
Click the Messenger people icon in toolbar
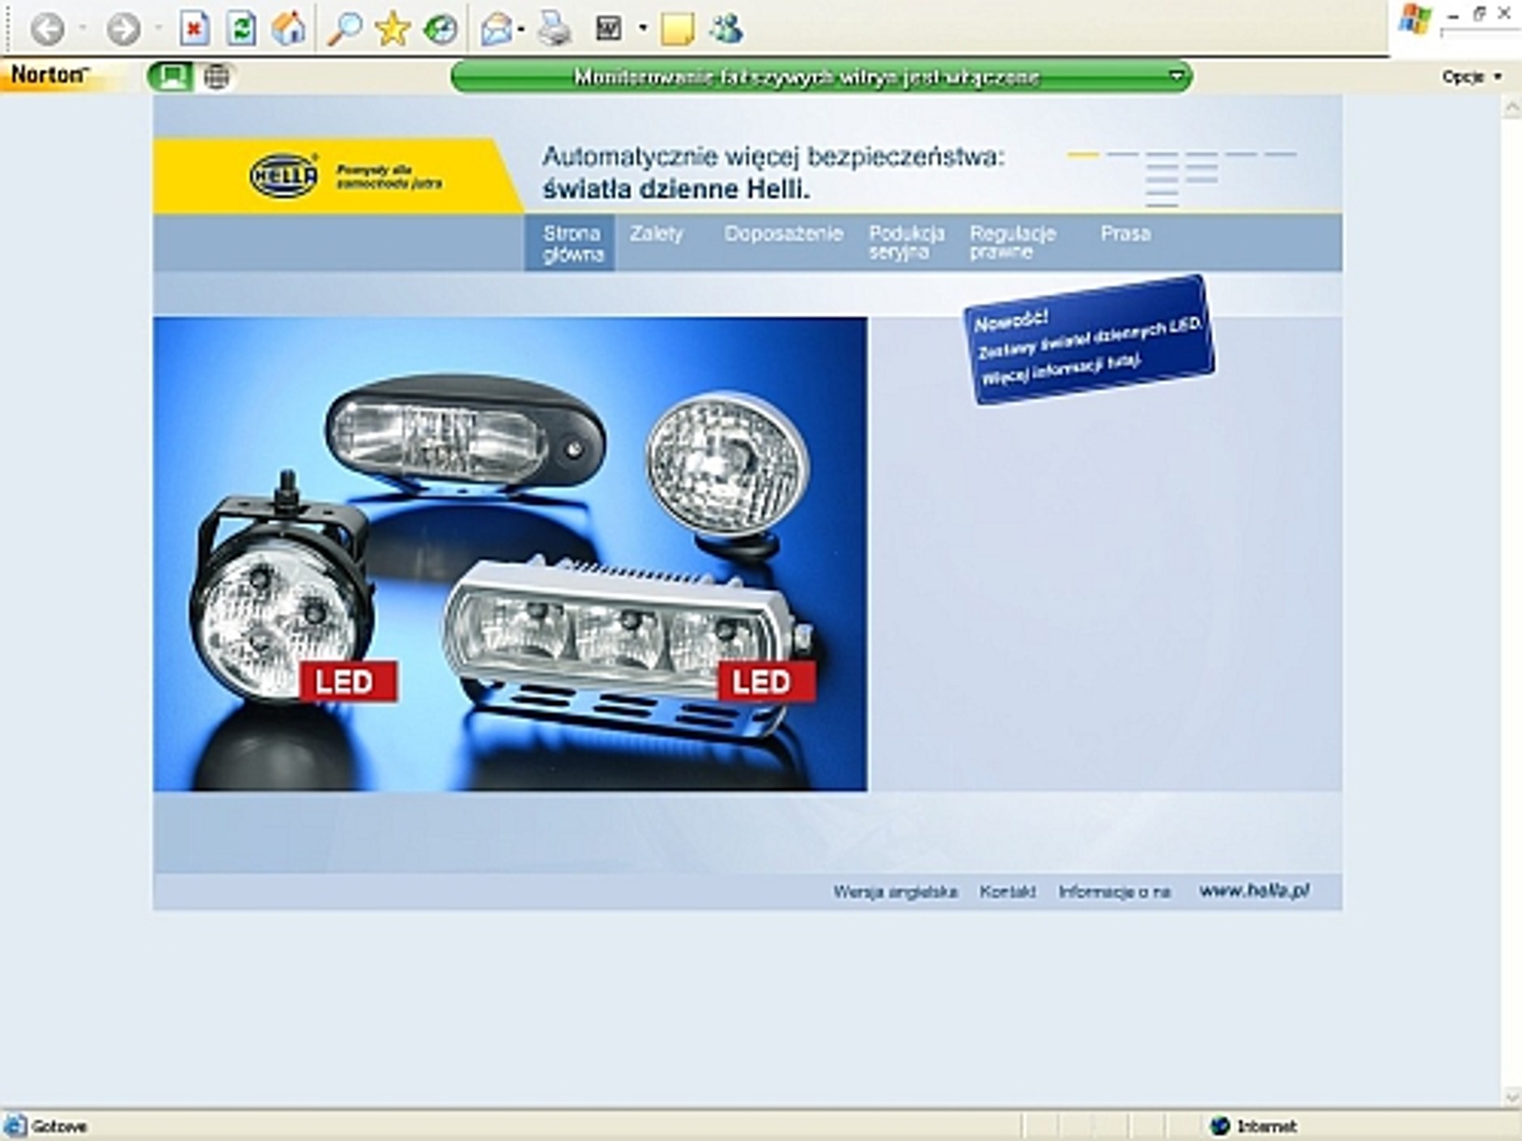pos(726,30)
